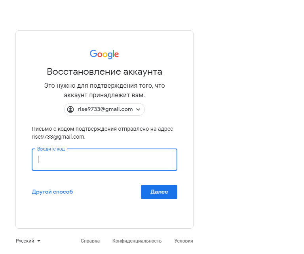The width and height of the screenshot is (304, 254).
Task: Click the blue "Далее" button
Action: click(x=159, y=192)
